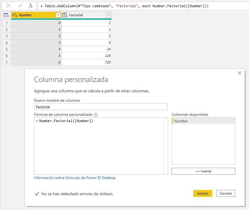Click the << Insertar button
This screenshot has height=210, width=249.
pos(203,171)
